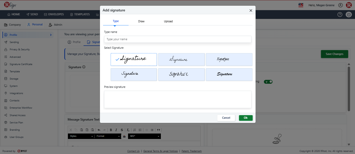Open the MG* dropdown in the editor
The width and height of the screenshot is (355, 154).
pos(144,136)
